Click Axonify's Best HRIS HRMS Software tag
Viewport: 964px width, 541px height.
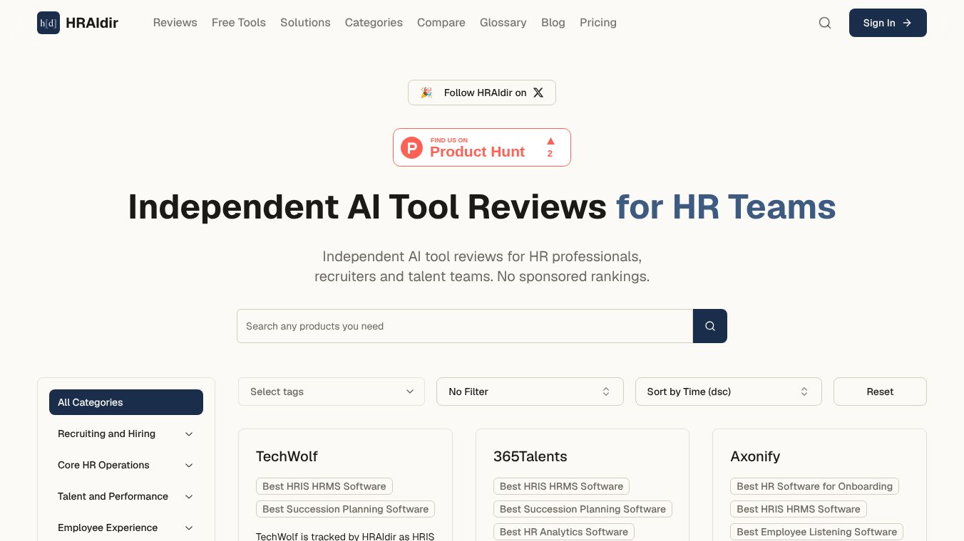pyautogui.click(x=799, y=509)
